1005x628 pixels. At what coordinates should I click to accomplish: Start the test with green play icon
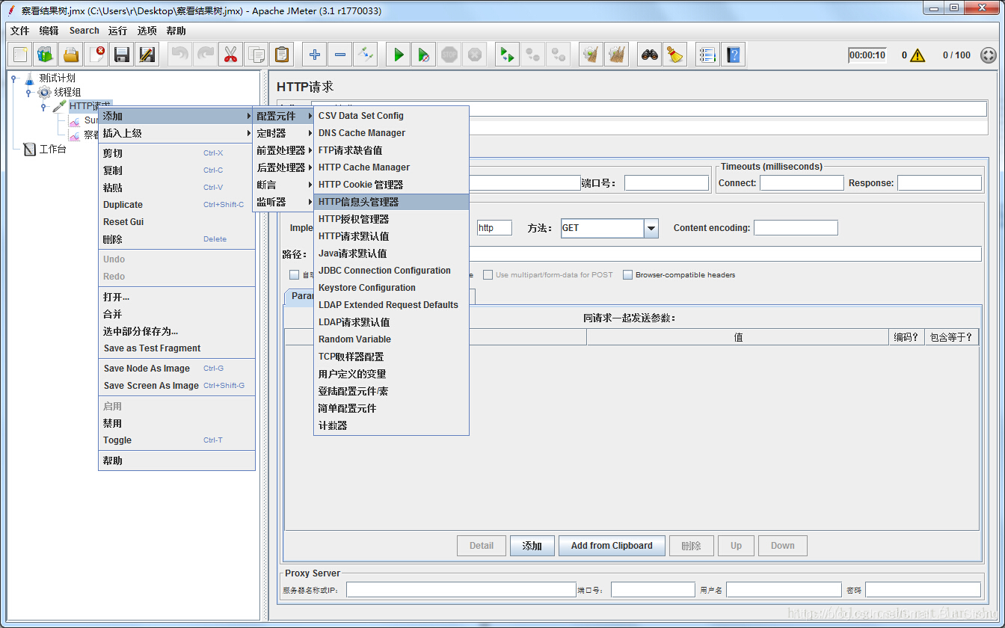[x=399, y=55]
